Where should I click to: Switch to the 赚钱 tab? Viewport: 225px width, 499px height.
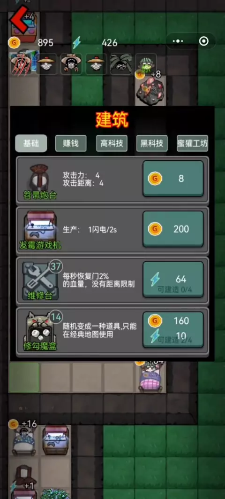71,143
